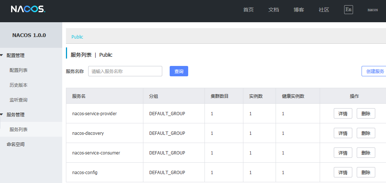Collapse the 配置管理 section arrow

pos(2,56)
